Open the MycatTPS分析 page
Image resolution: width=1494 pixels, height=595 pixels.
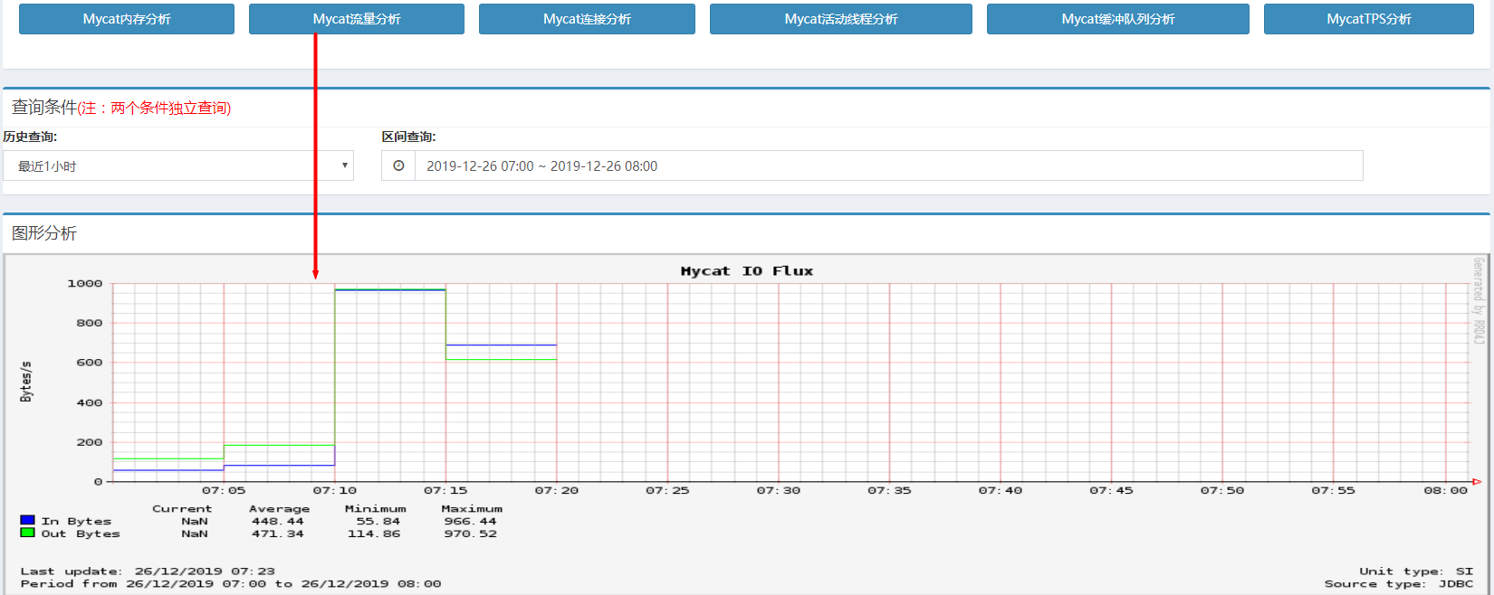1369,19
